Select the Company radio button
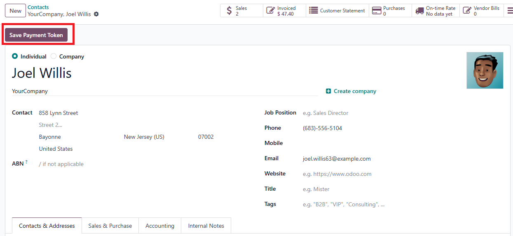The width and height of the screenshot is (513, 236). [x=54, y=56]
